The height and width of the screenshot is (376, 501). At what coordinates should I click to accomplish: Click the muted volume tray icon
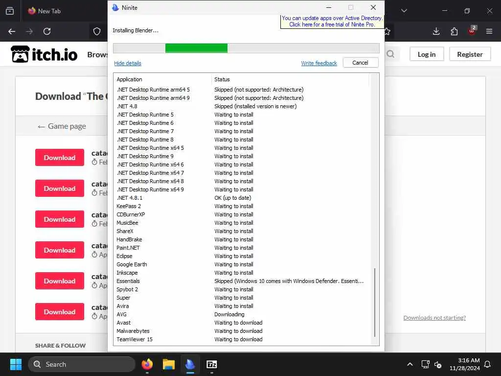pyautogui.click(x=438, y=364)
